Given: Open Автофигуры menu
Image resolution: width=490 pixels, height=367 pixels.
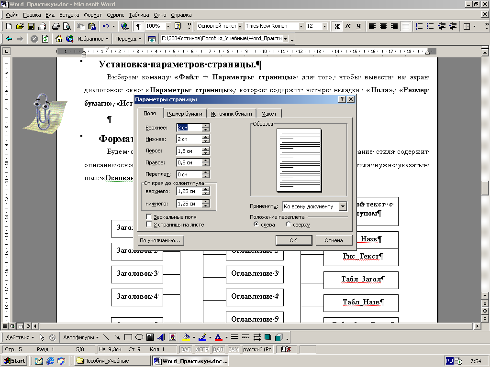Looking at the screenshot, I should (81, 337).
